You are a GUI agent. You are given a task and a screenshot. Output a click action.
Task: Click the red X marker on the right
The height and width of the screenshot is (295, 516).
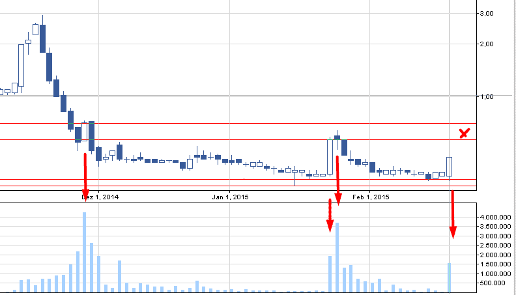pos(464,133)
